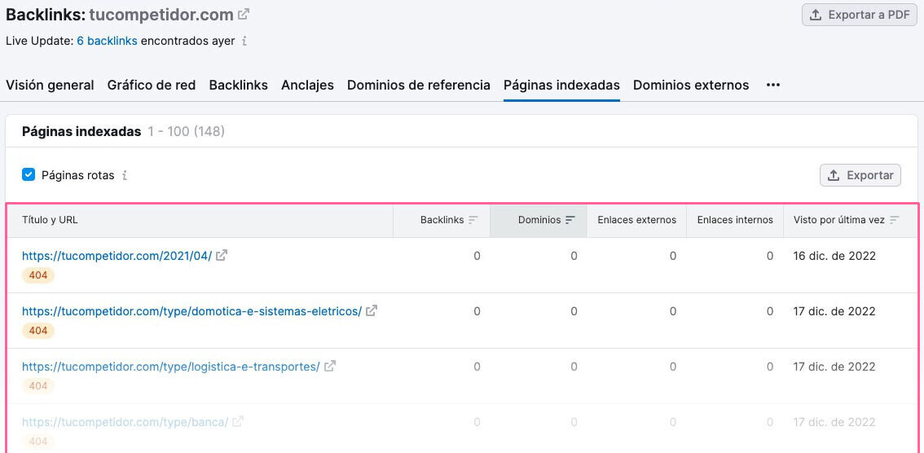The height and width of the screenshot is (453, 924).
Task: Click sort icon in Dominios column header
Action: [570, 220]
